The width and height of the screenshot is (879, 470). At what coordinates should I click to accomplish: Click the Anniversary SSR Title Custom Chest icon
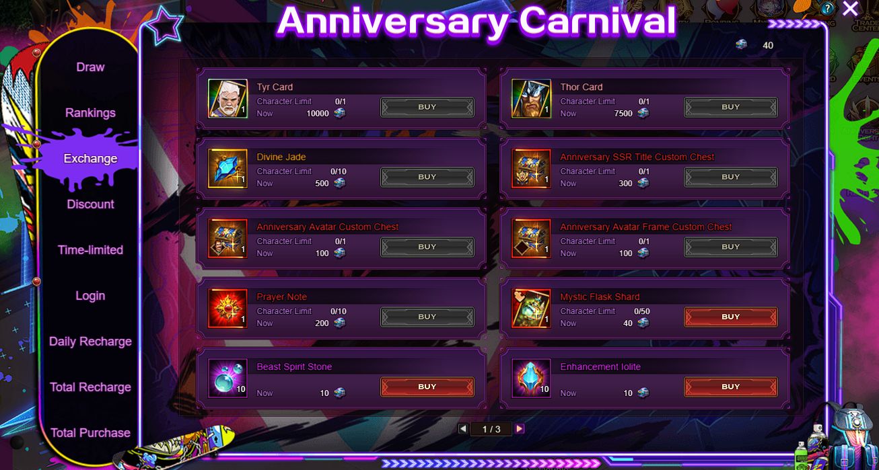[532, 169]
